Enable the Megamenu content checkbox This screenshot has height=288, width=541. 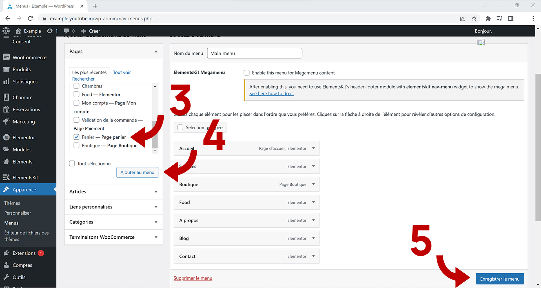click(247, 73)
